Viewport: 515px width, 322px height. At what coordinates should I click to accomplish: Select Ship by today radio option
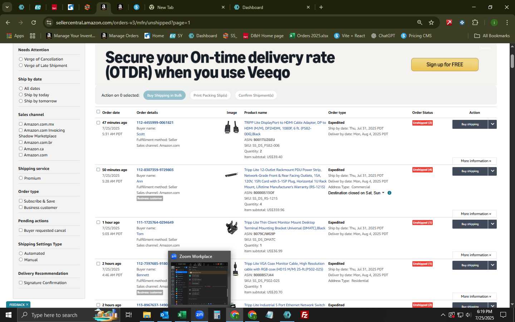pos(21,95)
